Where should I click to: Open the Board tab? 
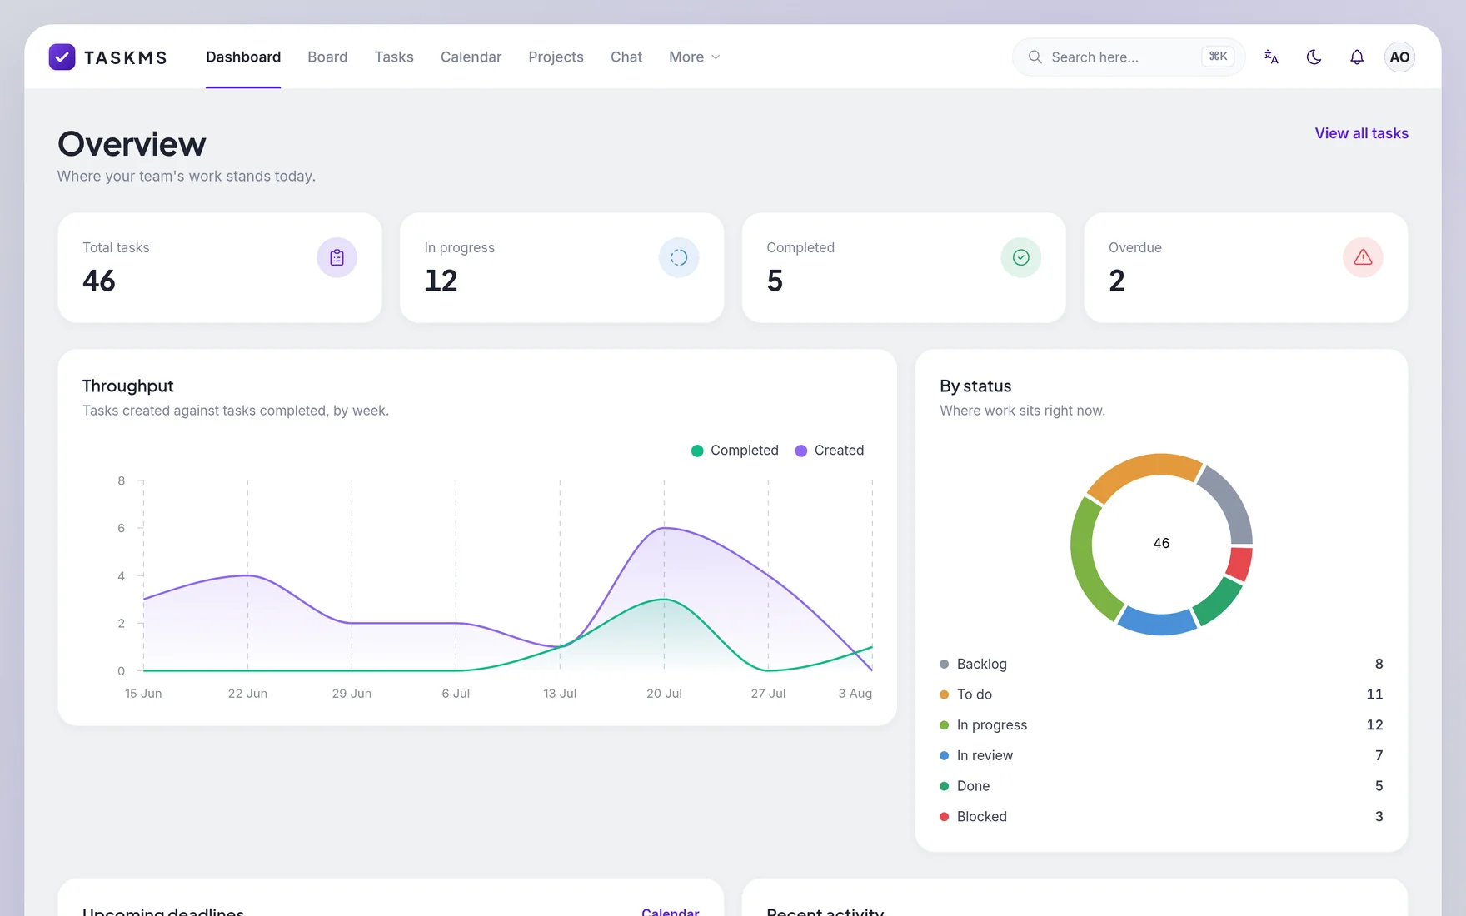click(x=327, y=57)
